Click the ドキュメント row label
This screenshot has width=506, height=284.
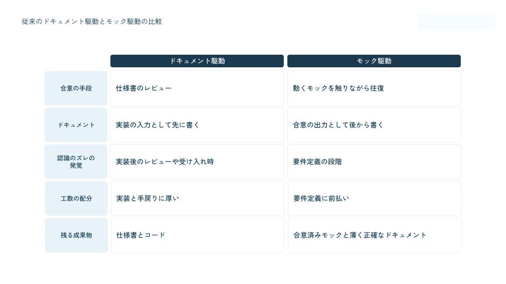coord(76,125)
